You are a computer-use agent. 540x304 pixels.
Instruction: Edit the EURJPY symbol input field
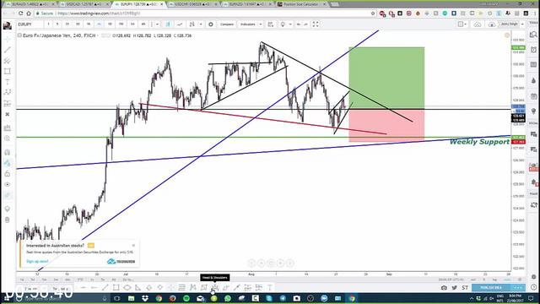tap(30, 24)
